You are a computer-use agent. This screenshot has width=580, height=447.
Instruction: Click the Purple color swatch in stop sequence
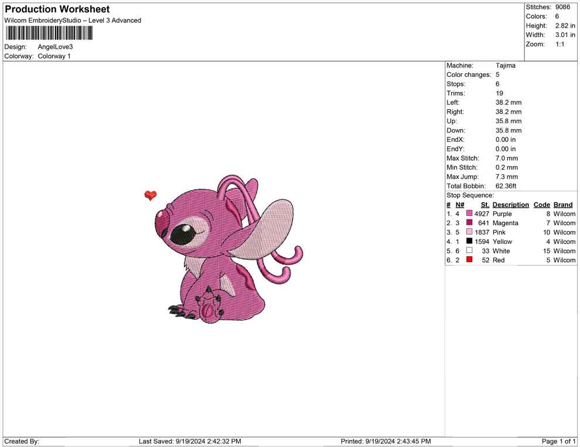pos(469,214)
